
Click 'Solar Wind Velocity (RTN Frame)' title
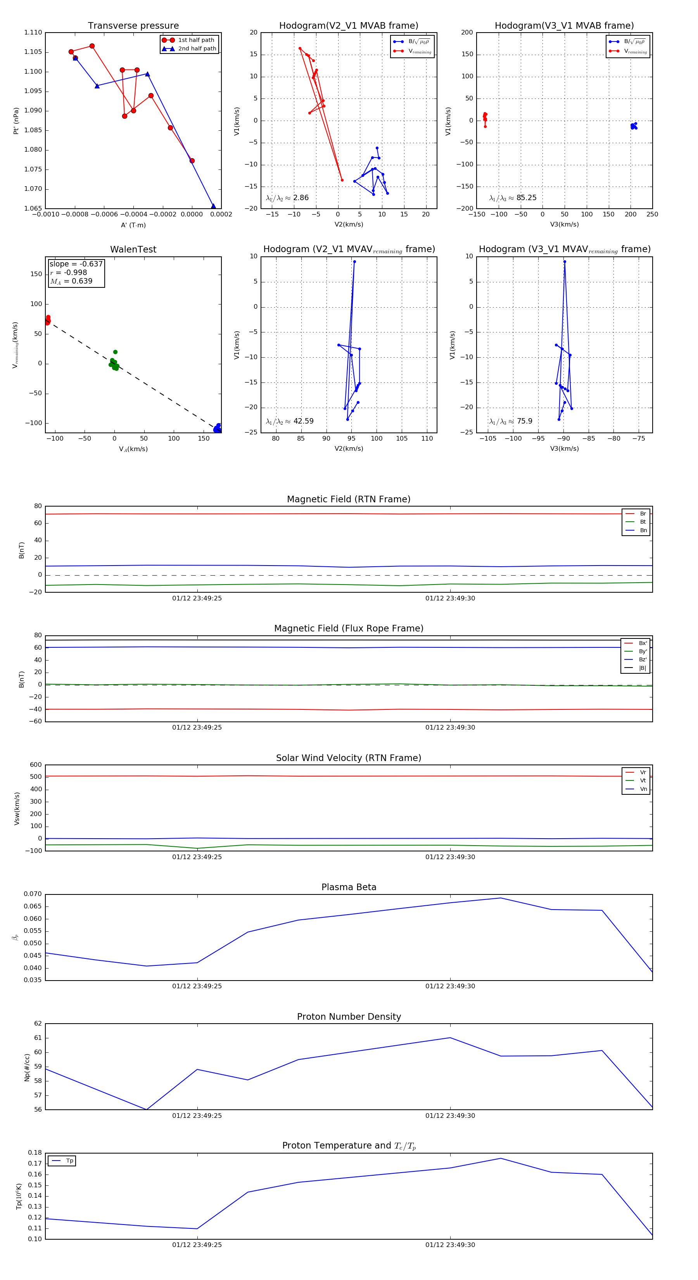point(349,758)
